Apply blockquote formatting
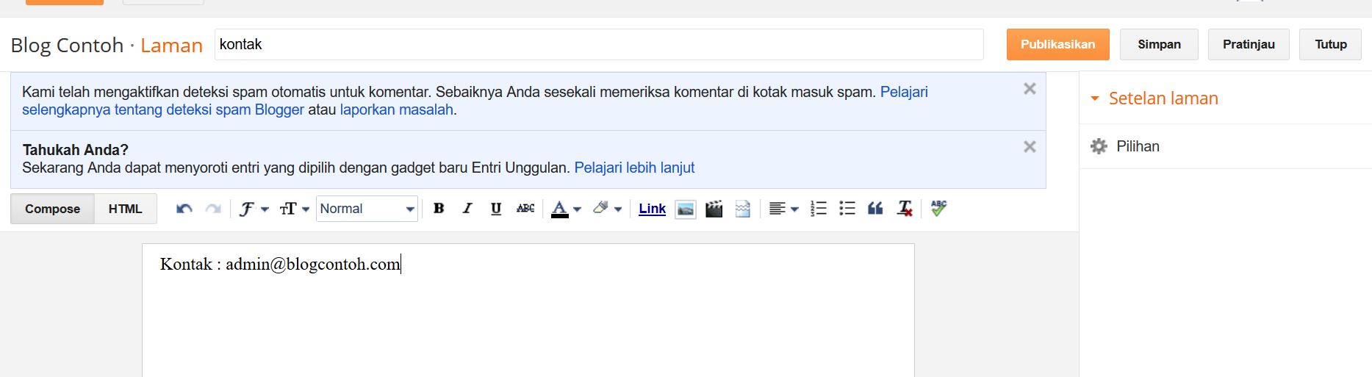Screen dimensions: 1372x377 click(875, 209)
